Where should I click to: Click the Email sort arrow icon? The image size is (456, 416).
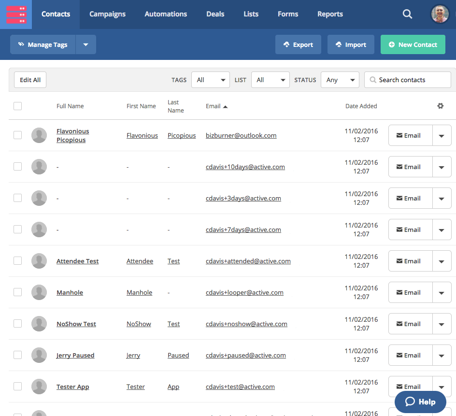(226, 106)
